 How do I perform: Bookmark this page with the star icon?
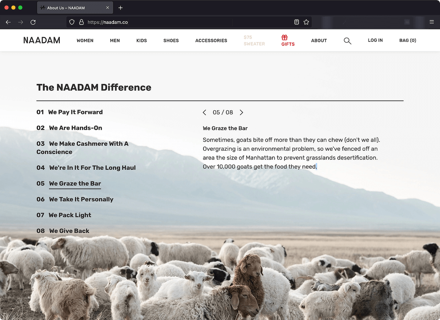pyautogui.click(x=306, y=22)
